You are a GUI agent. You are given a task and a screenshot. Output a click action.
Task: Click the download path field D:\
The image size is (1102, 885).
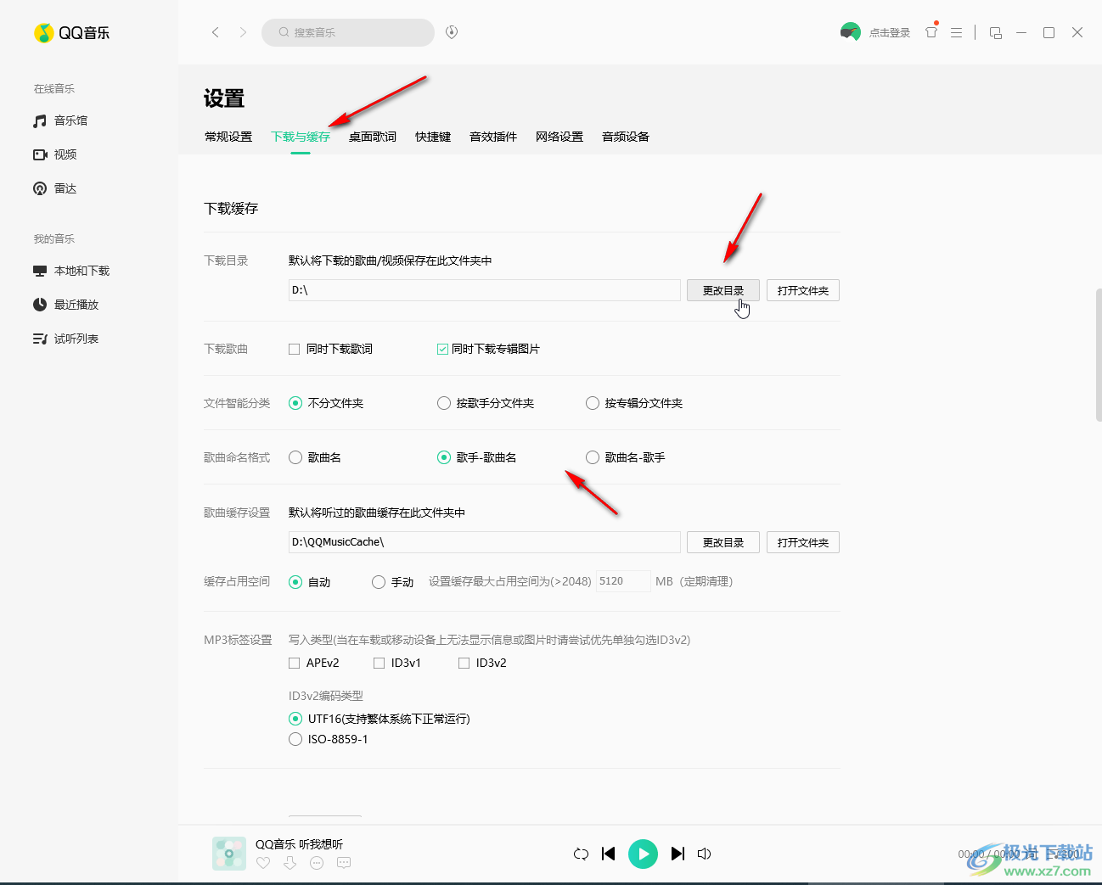(485, 290)
